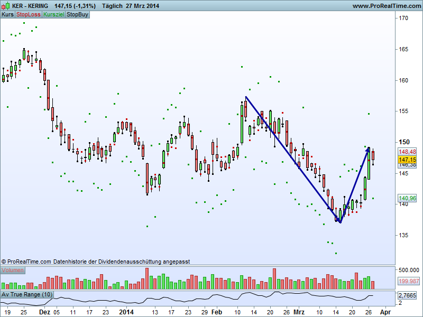Toggle the StopLoss indicator label
The image size is (423, 317).
[x=29, y=15]
